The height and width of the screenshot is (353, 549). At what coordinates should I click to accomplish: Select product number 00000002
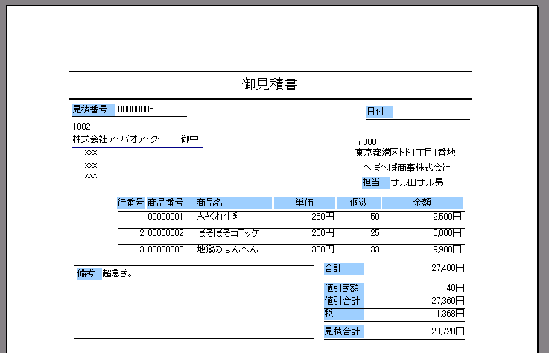(x=165, y=233)
